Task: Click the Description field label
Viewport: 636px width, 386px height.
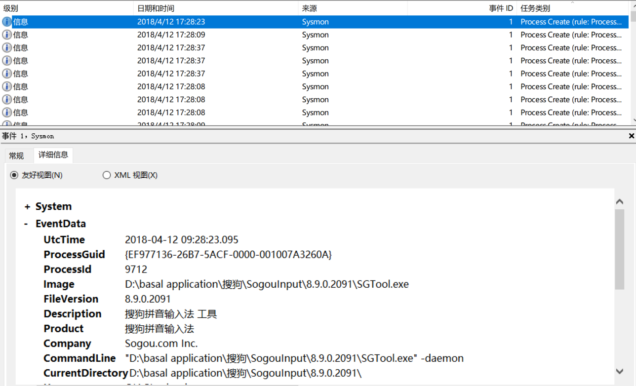Action: [x=72, y=314]
